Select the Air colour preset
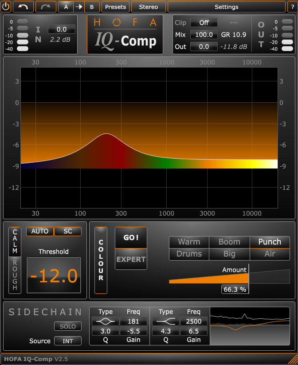 pos(270,254)
